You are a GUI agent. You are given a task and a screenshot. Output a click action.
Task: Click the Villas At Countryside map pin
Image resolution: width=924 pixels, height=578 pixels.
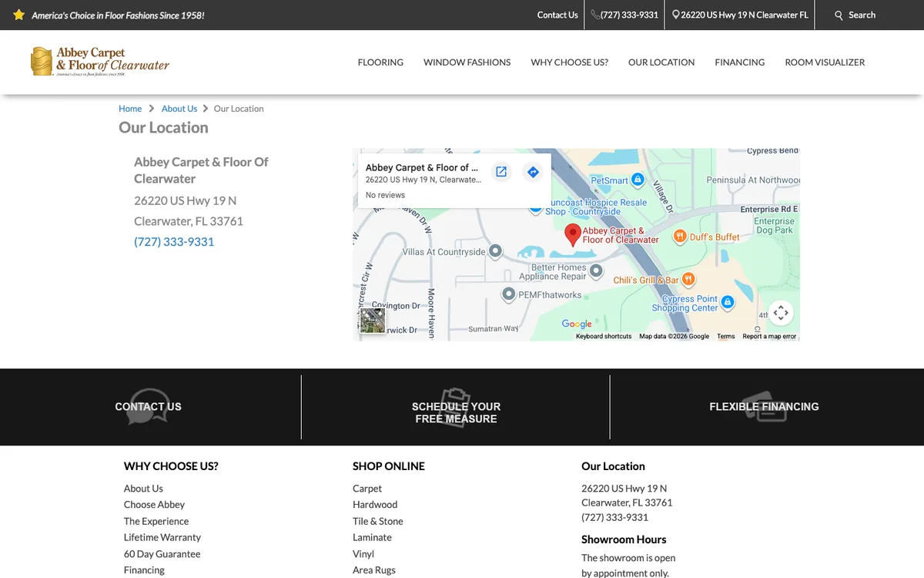pos(496,251)
